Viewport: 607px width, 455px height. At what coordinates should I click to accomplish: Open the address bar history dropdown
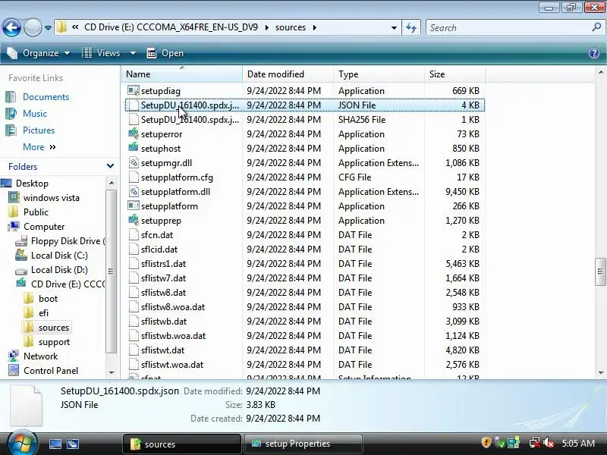tap(394, 27)
